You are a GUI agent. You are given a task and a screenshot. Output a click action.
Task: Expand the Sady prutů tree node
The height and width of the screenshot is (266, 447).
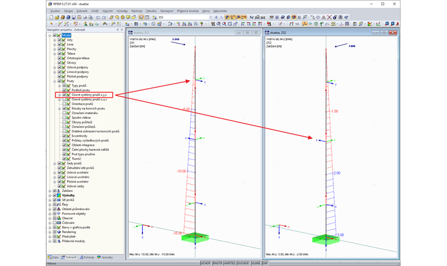[x=55, y=164]
